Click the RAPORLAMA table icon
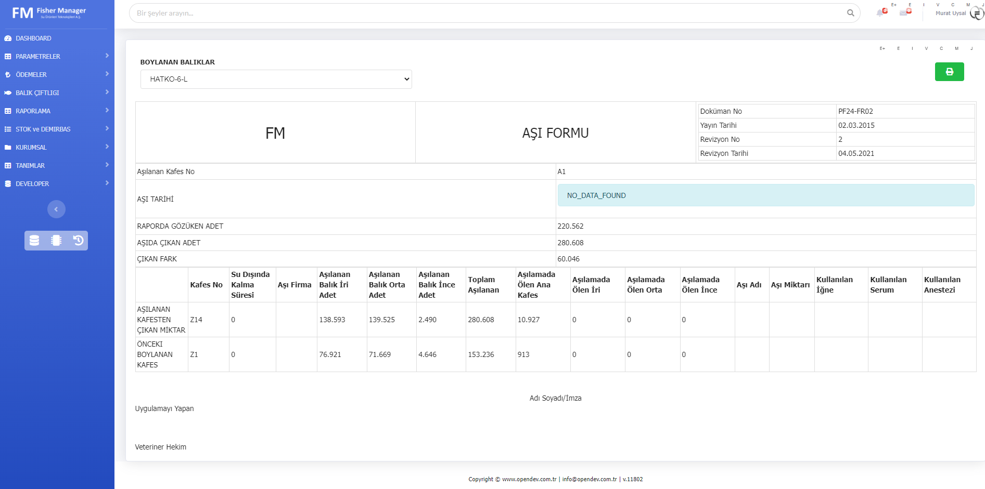 (x=8, y=111)
